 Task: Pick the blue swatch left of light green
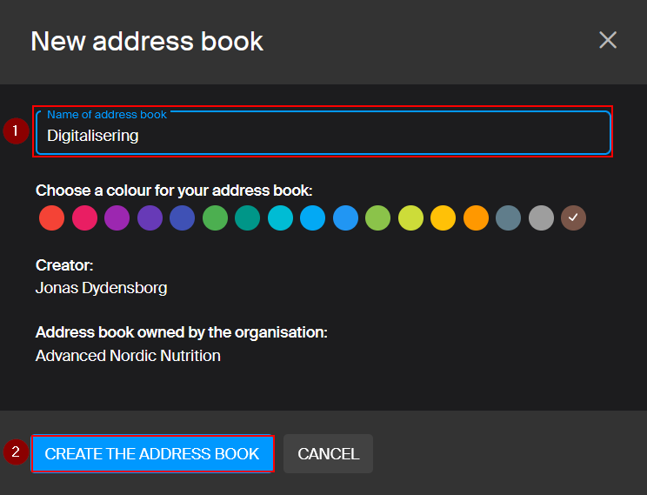(x=345, y=218)
